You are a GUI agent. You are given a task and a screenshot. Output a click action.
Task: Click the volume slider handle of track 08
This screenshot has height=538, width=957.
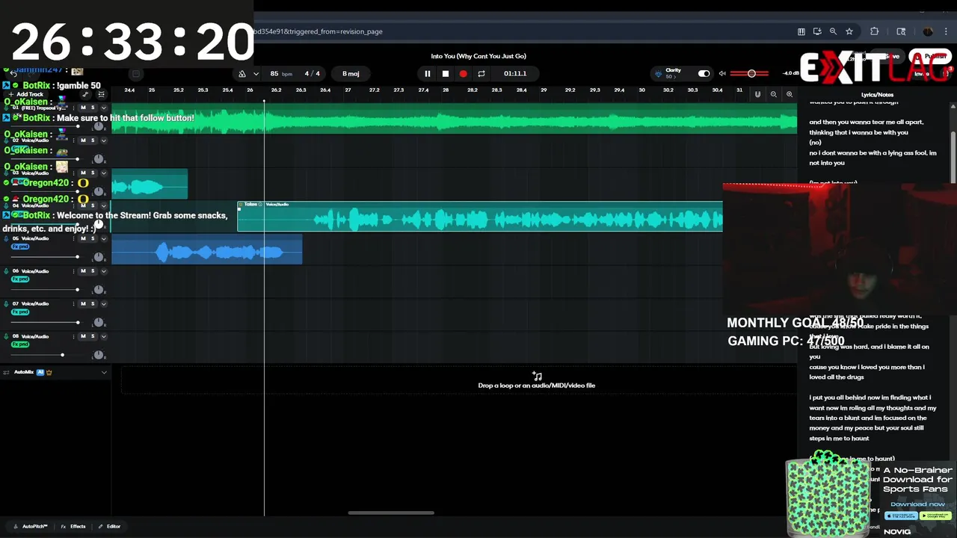pyautogui.click(x=62, y=355)
